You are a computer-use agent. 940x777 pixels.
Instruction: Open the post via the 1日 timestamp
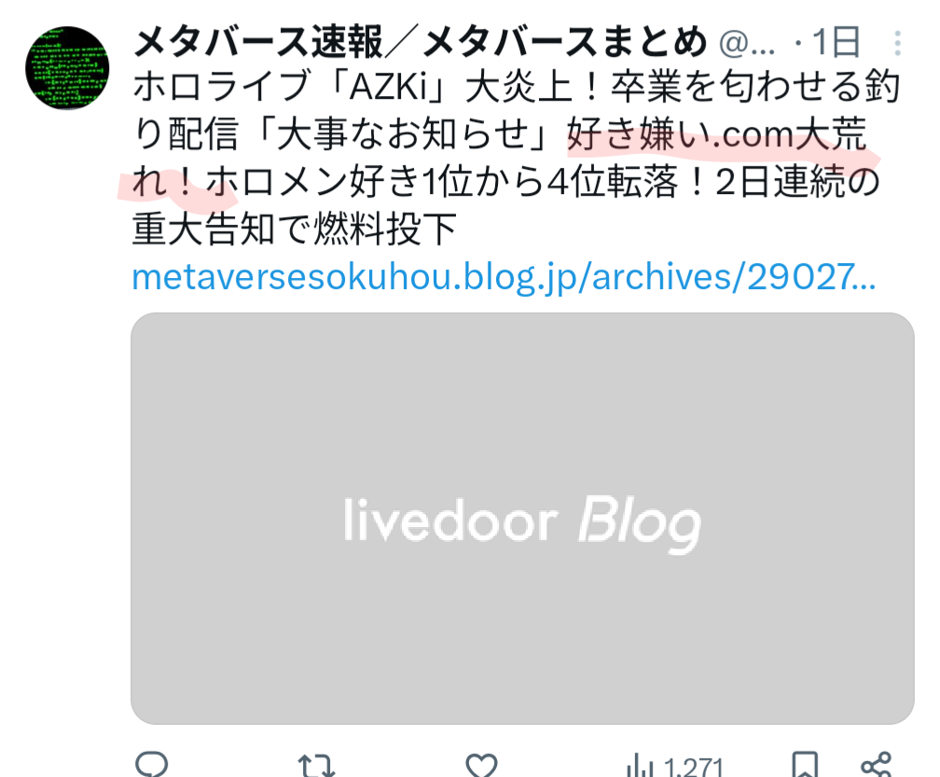[x=836, y=43]
